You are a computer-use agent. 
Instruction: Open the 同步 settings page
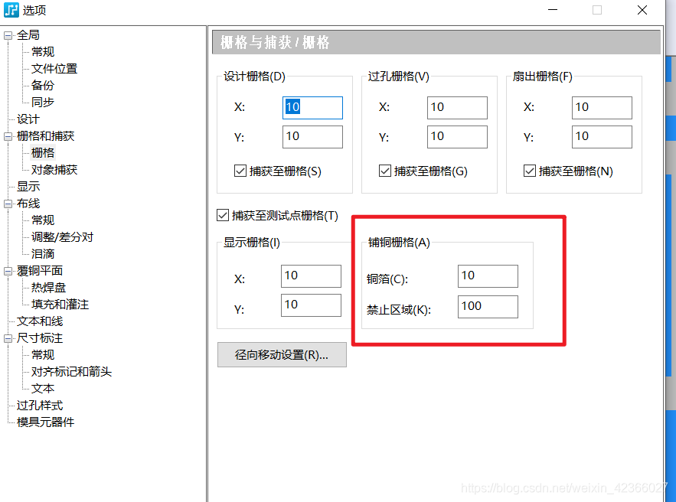[43, 102]
